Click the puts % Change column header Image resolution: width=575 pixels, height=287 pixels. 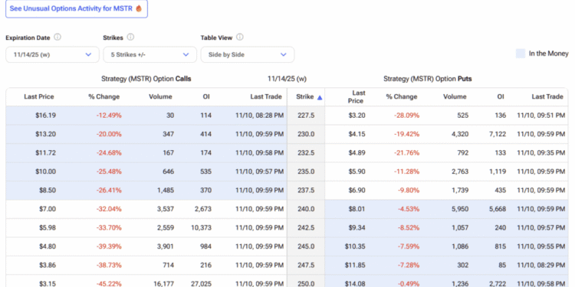[x=402, y=96]
